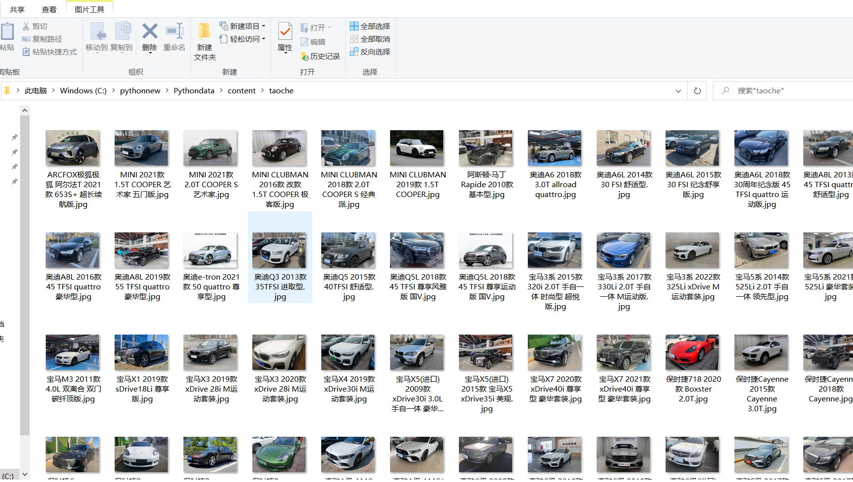853x482 pixels.
Task: Go to content in the breadcrumb
Action: tap(242, 90)
